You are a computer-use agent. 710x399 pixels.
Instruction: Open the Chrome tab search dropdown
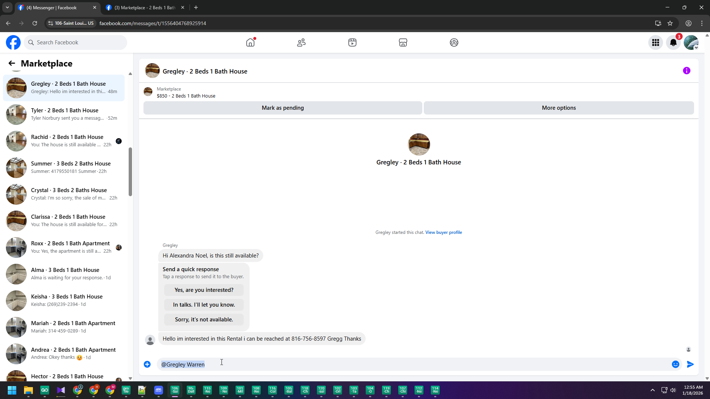[7, 7]
